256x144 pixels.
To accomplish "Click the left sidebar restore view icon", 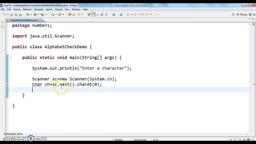I will (2, 22).
